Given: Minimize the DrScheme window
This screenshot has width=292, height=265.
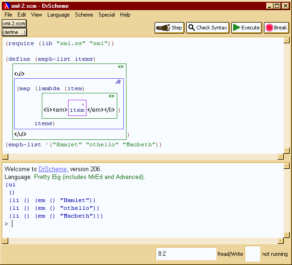Looking at the screenshot, I should [x=269, y=6].
